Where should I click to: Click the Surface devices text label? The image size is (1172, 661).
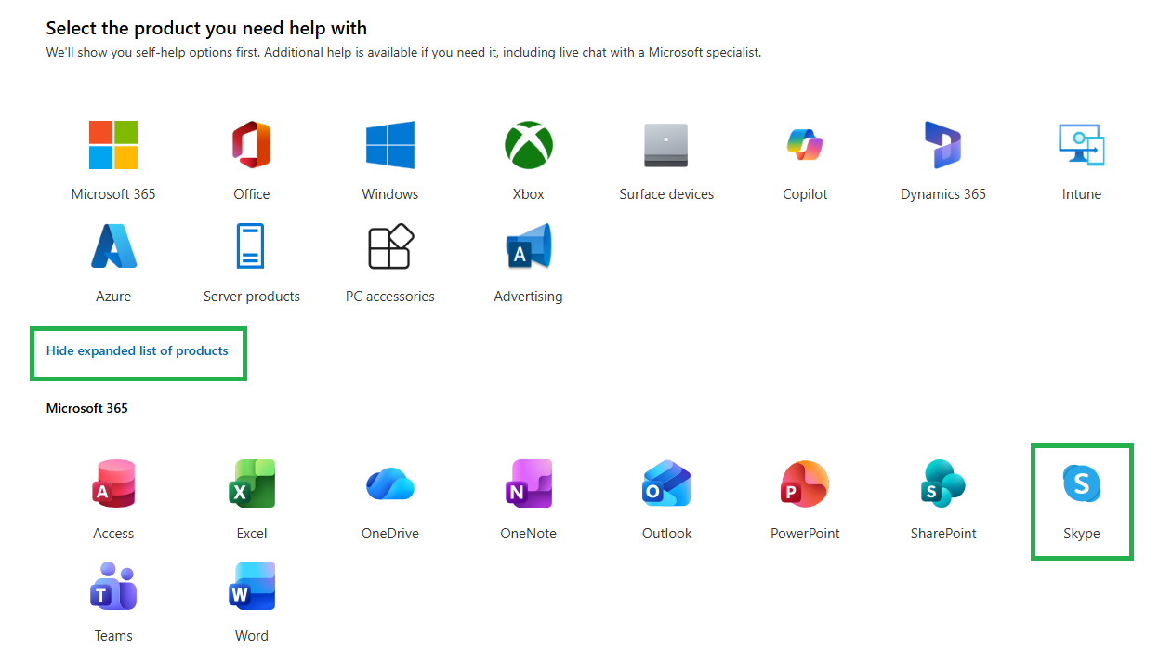pyautogui.click(x=666, y=194)
